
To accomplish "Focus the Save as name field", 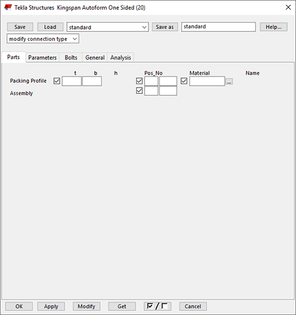I will (x=218, y=27).
